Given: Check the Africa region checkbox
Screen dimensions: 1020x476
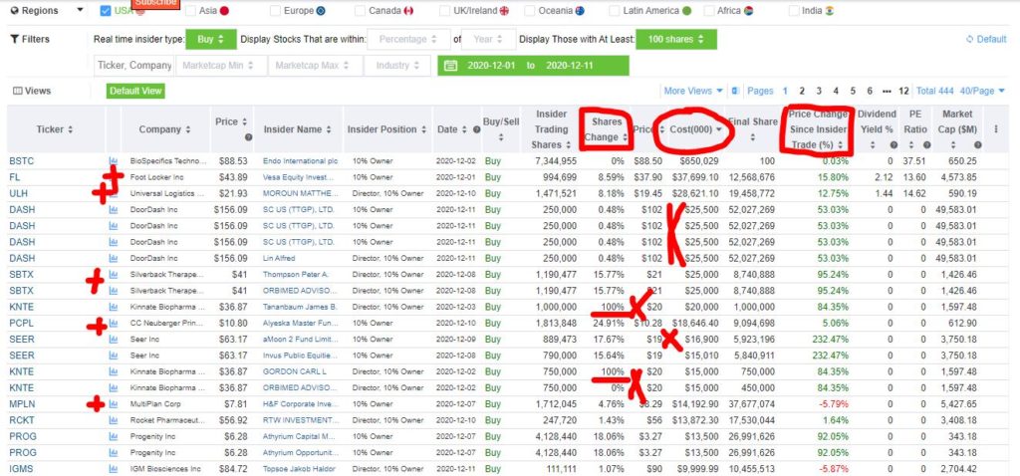Looking at the screenshot, I should 709,10.
